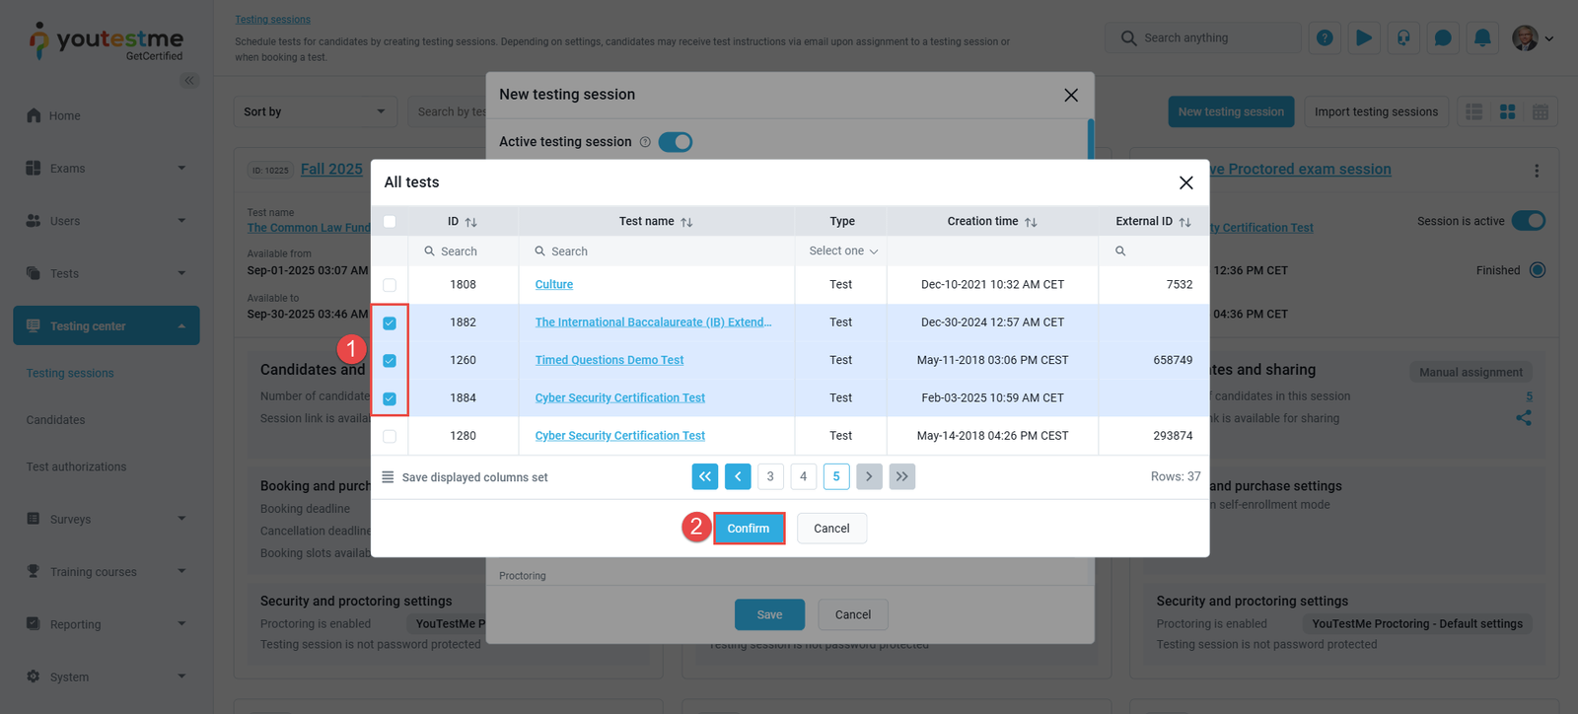This screenshot has height=714, width=1578.
Task: Open three-dot menu on proctored session card
Action: (1537, 171)
